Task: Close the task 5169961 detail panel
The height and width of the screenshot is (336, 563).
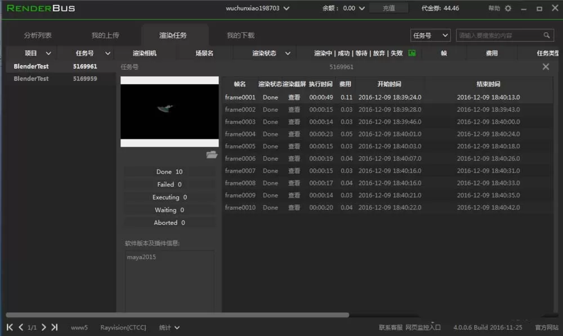Action: (x=546, y=67)
